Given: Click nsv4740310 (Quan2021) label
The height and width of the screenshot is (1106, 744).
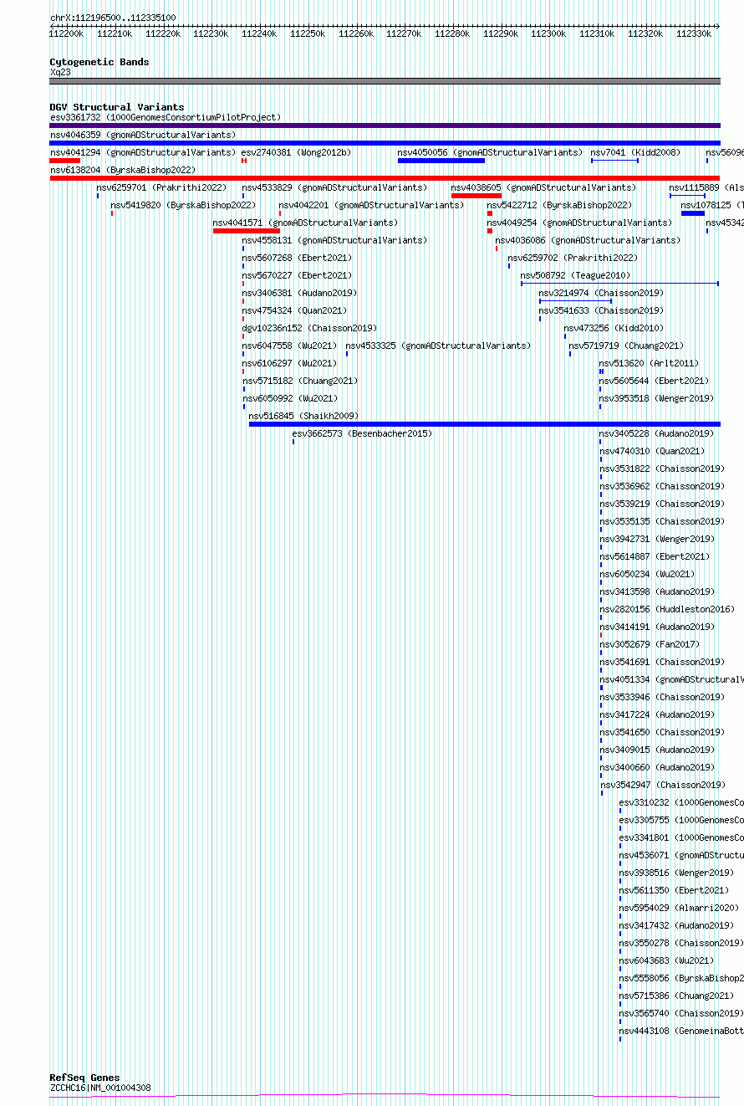Looking at the screenshot, I should click(651, 452).
